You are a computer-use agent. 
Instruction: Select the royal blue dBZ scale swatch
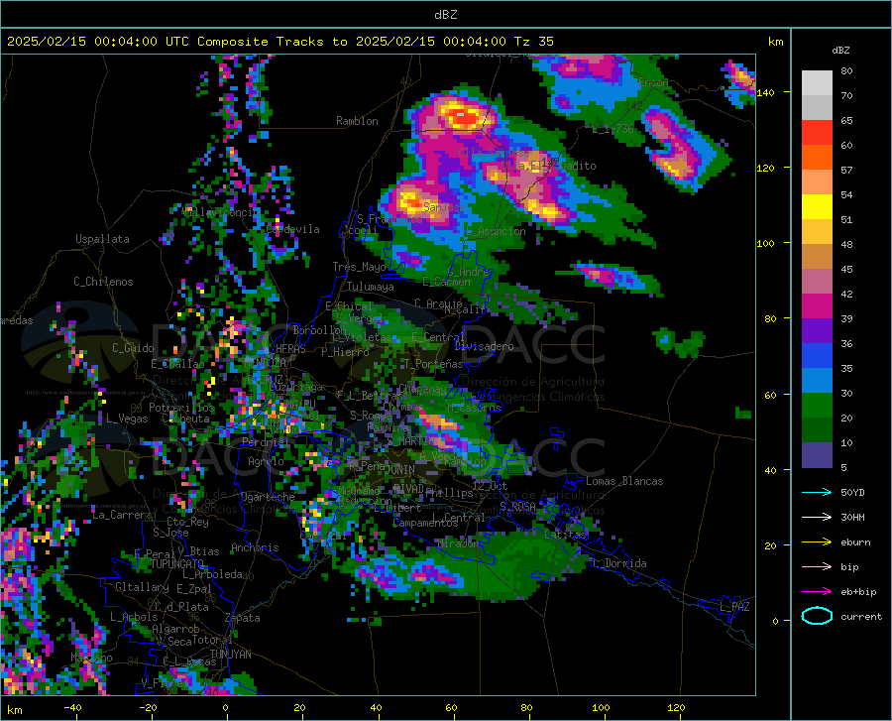pos(817,356)
